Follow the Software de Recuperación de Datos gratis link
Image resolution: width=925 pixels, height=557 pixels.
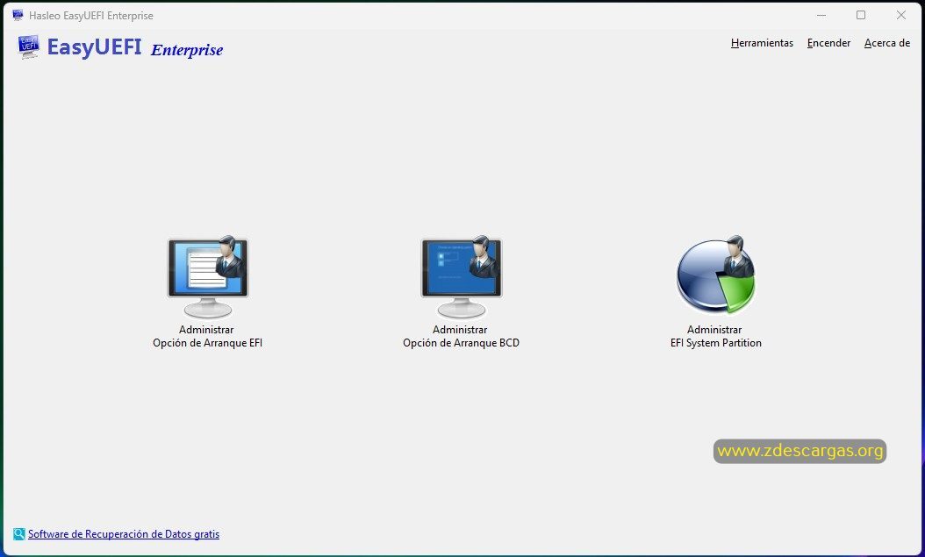click(124, 534)
